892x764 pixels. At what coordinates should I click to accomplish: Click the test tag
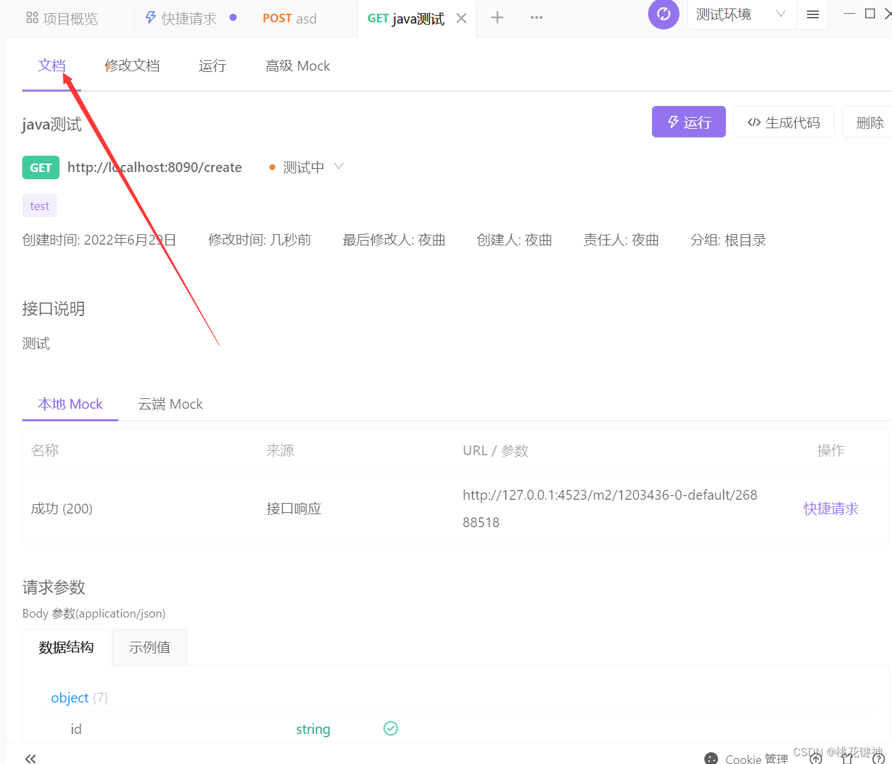click(39, 205)
